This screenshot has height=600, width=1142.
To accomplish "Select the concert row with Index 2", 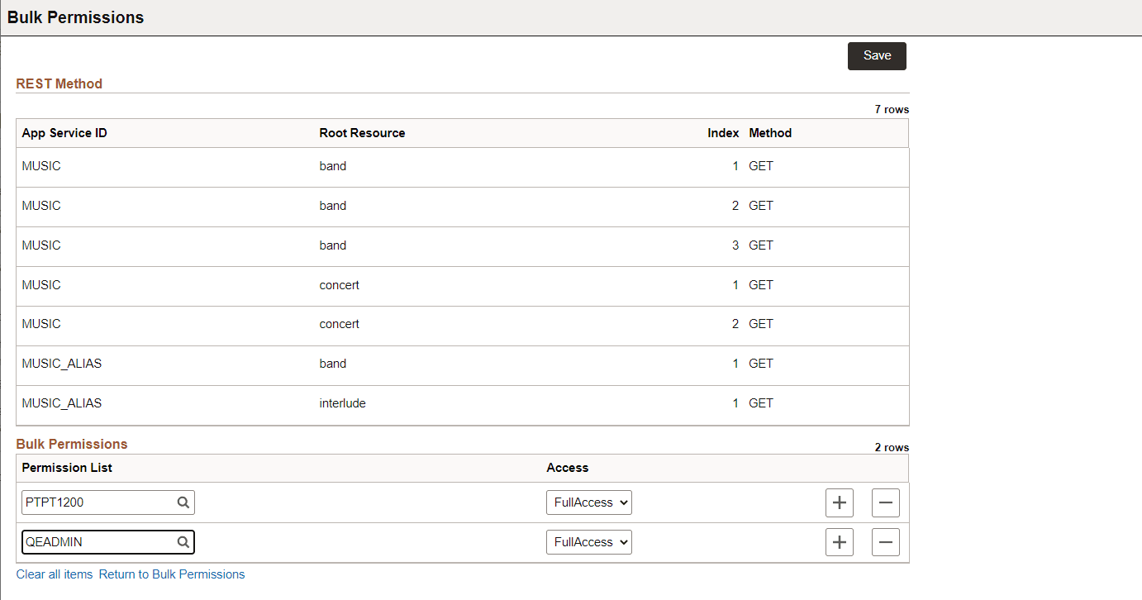I will (x=339, y=323).
